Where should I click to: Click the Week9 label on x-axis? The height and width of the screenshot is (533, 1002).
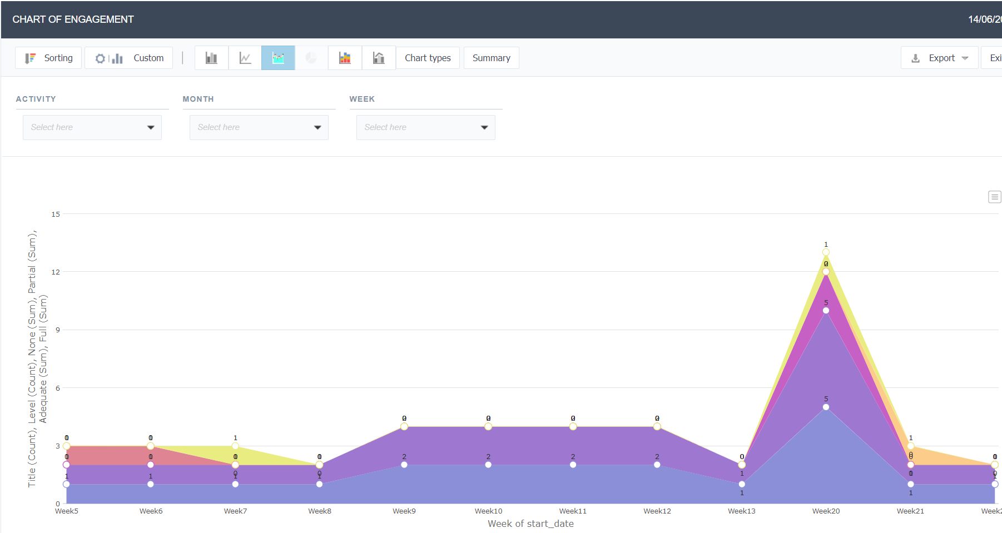[x=404, y=511]
